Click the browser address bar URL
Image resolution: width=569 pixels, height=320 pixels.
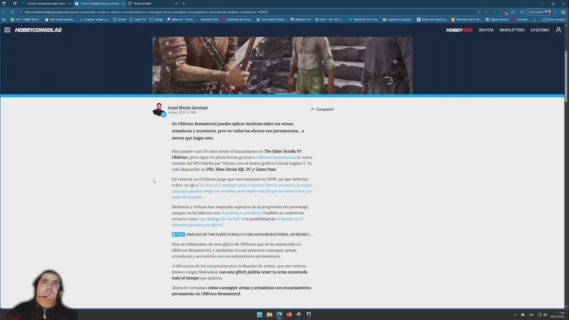[x=147, y=12]
